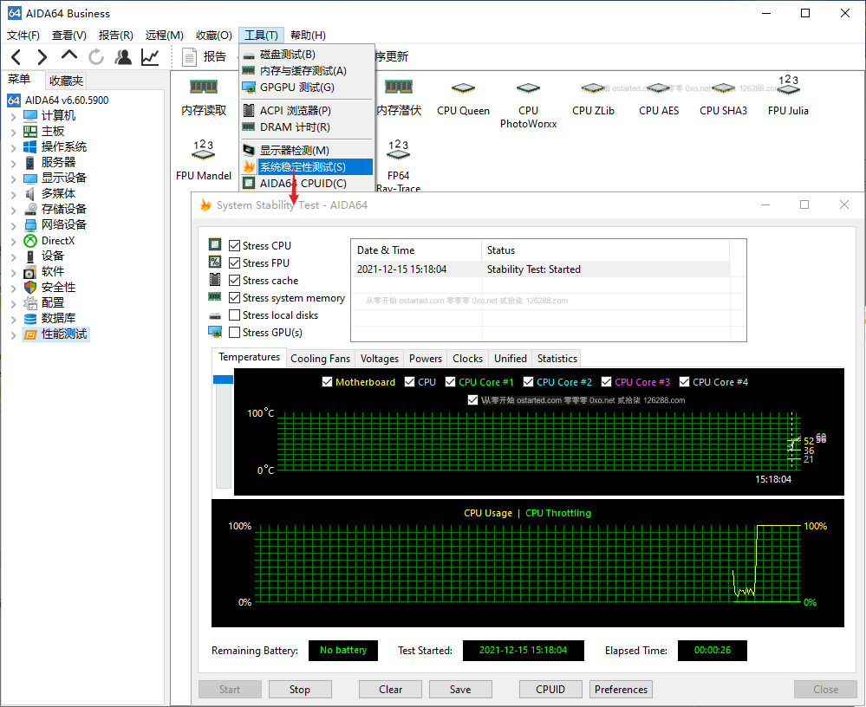The width and height of the screenshot is (866, 707).
Task: Open the user account icon in toolbar
Action: click(123, 57)
